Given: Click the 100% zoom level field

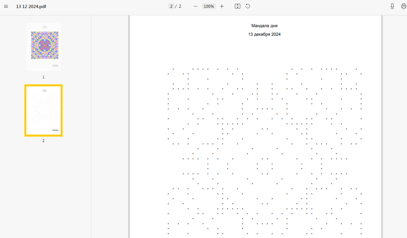Looking at the screenshot, I should point(209,6).
